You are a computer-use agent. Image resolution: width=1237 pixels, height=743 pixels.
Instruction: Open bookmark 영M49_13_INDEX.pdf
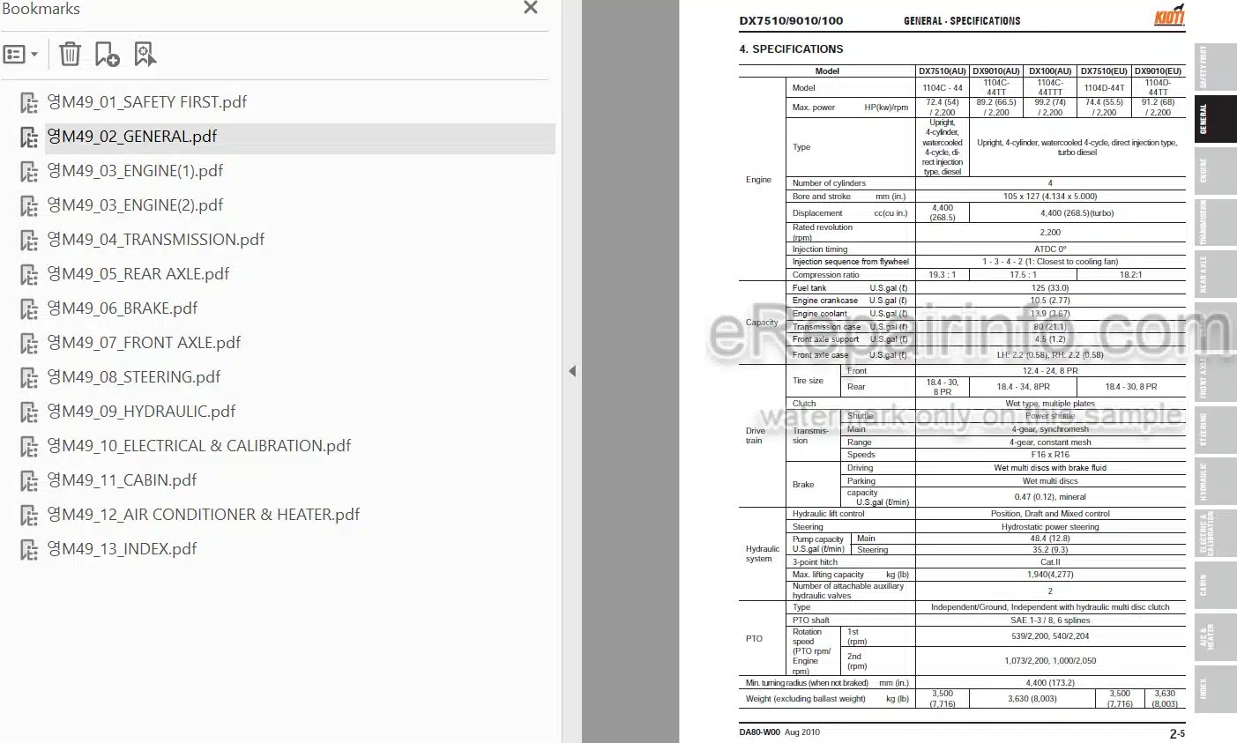[122, 549]
